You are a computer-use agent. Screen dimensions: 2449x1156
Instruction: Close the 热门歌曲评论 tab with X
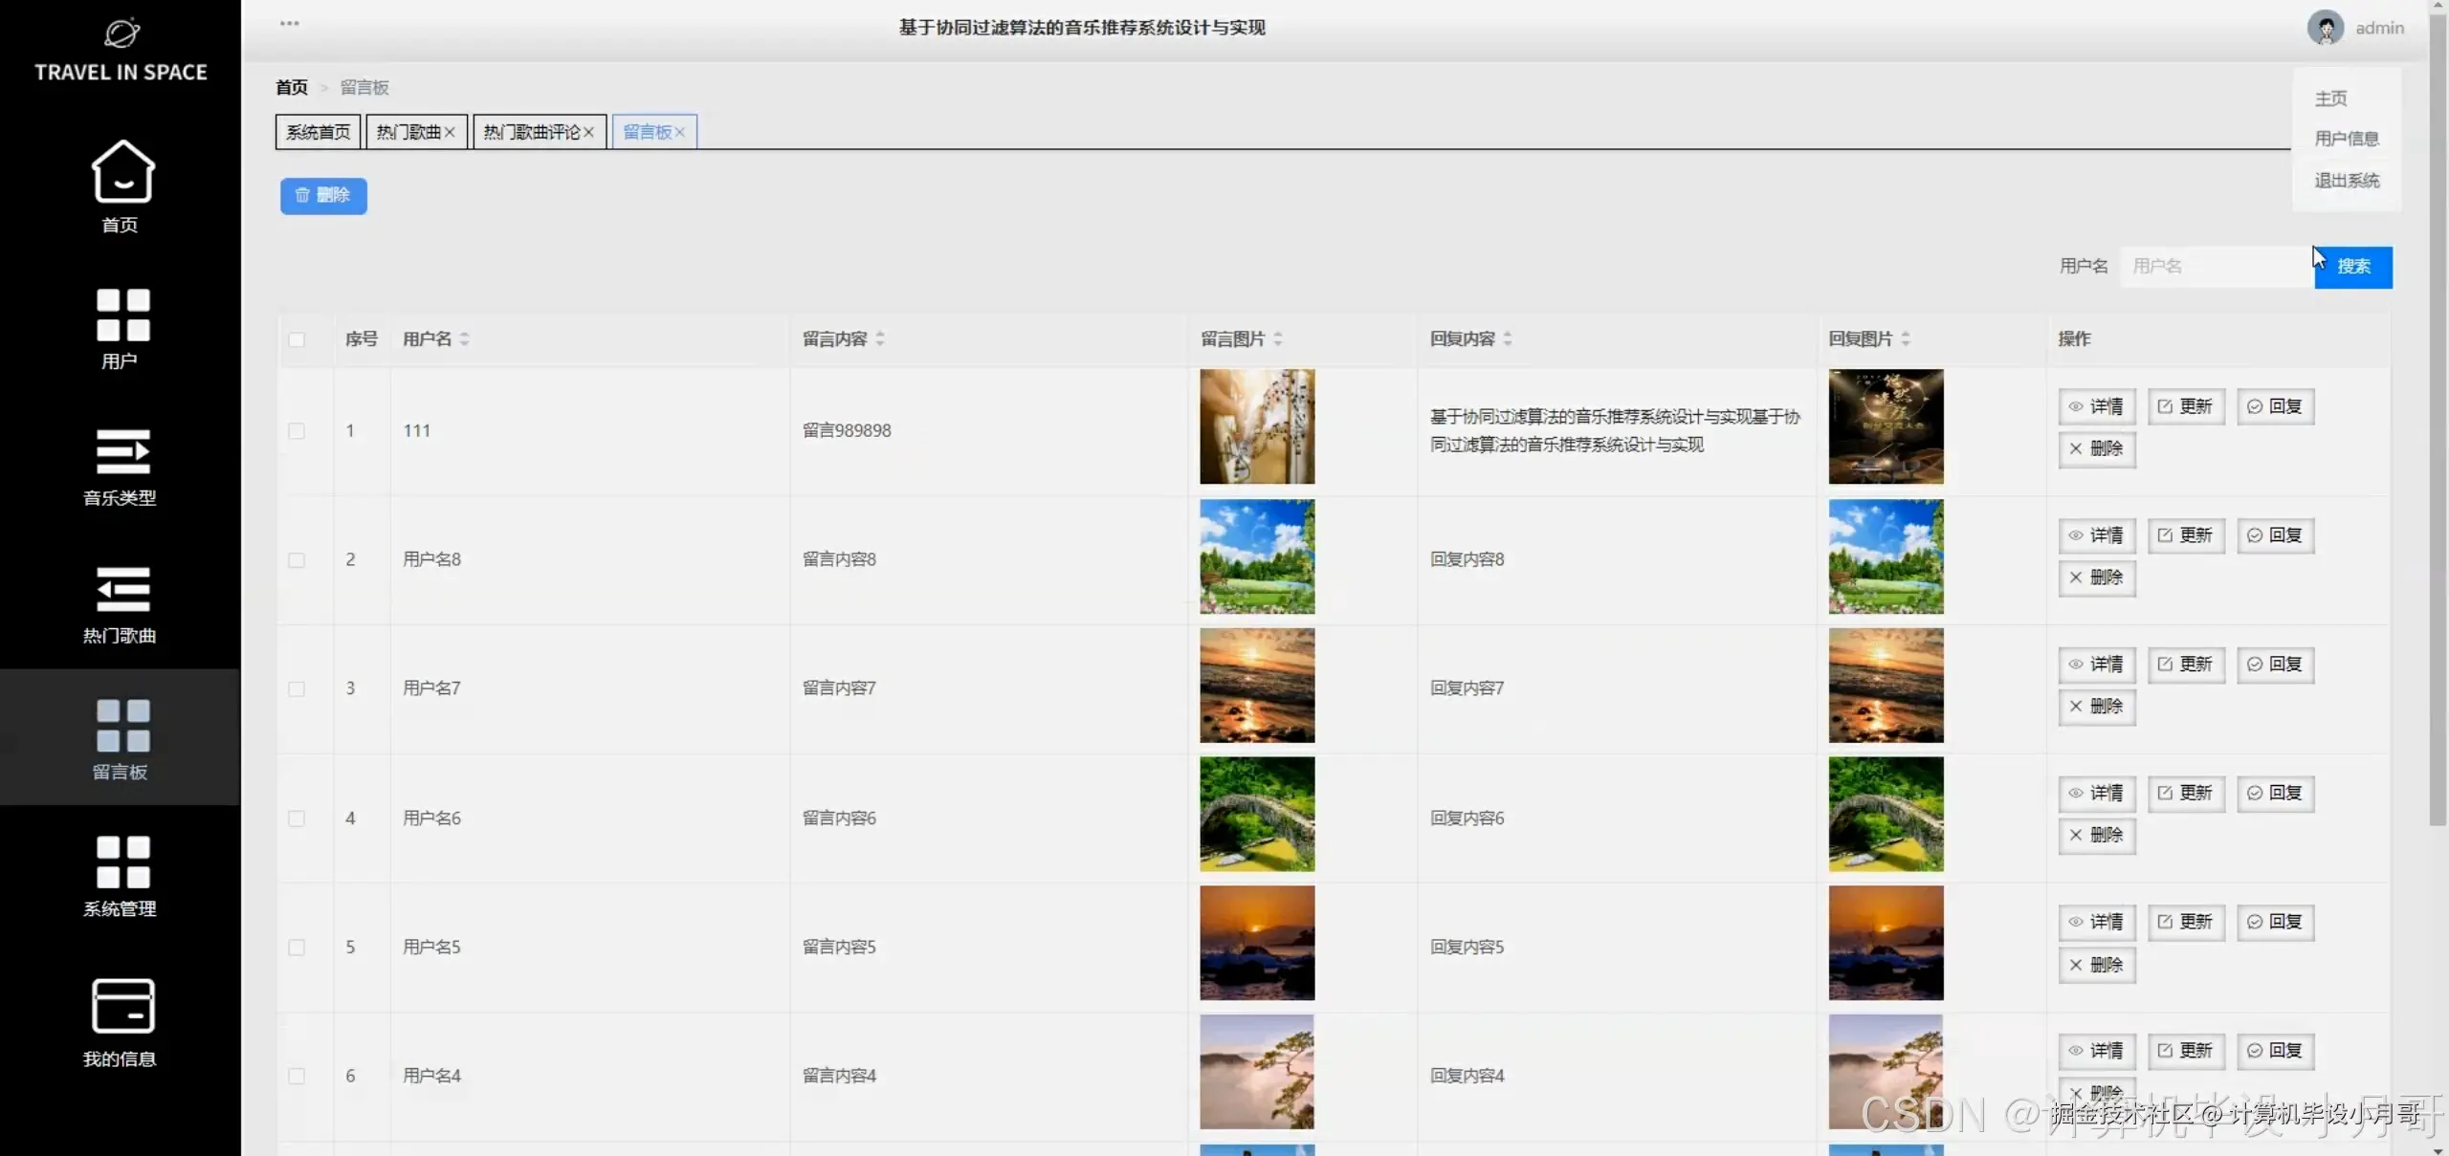(589, 132)
